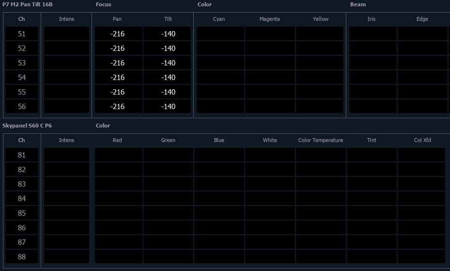
Task: Click the Green column header
Action: pyautogui.click(x=168, y=140)
